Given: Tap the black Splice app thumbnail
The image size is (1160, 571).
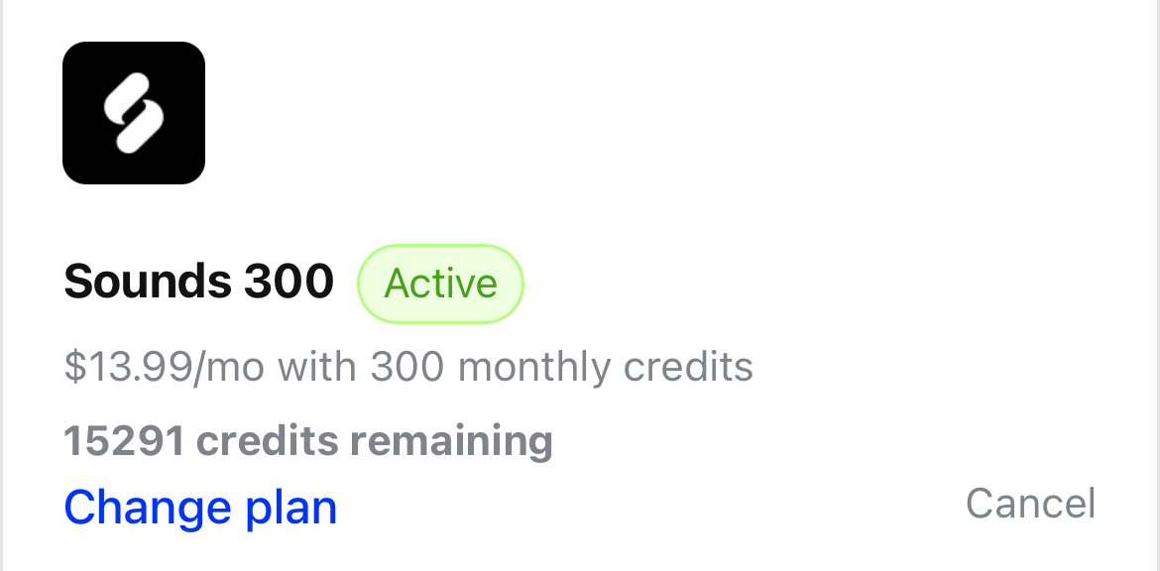Looking at the screenshot, I should pyautogui.click(x=134, y=112).
